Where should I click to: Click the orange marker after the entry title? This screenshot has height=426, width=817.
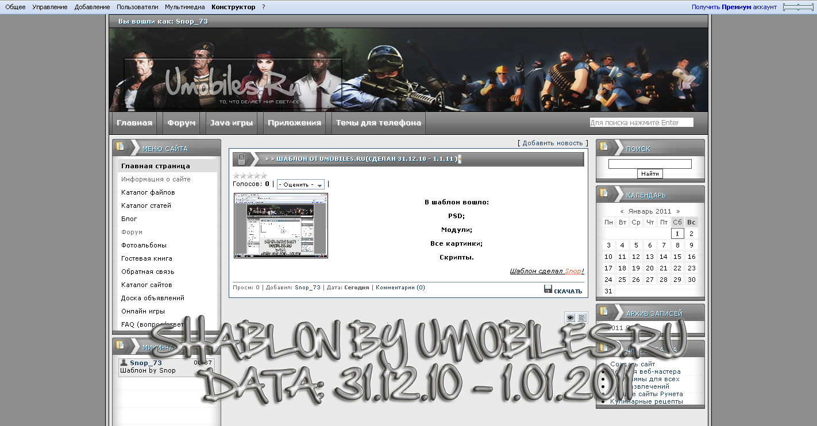459,159
